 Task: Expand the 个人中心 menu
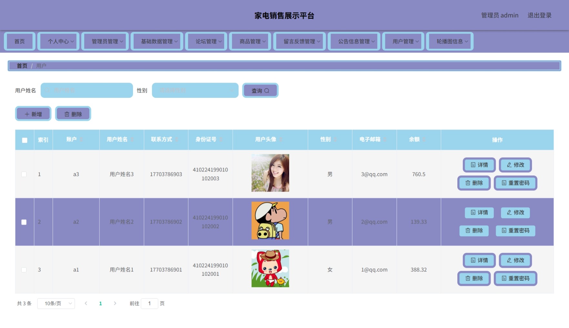tap(58, 41)
